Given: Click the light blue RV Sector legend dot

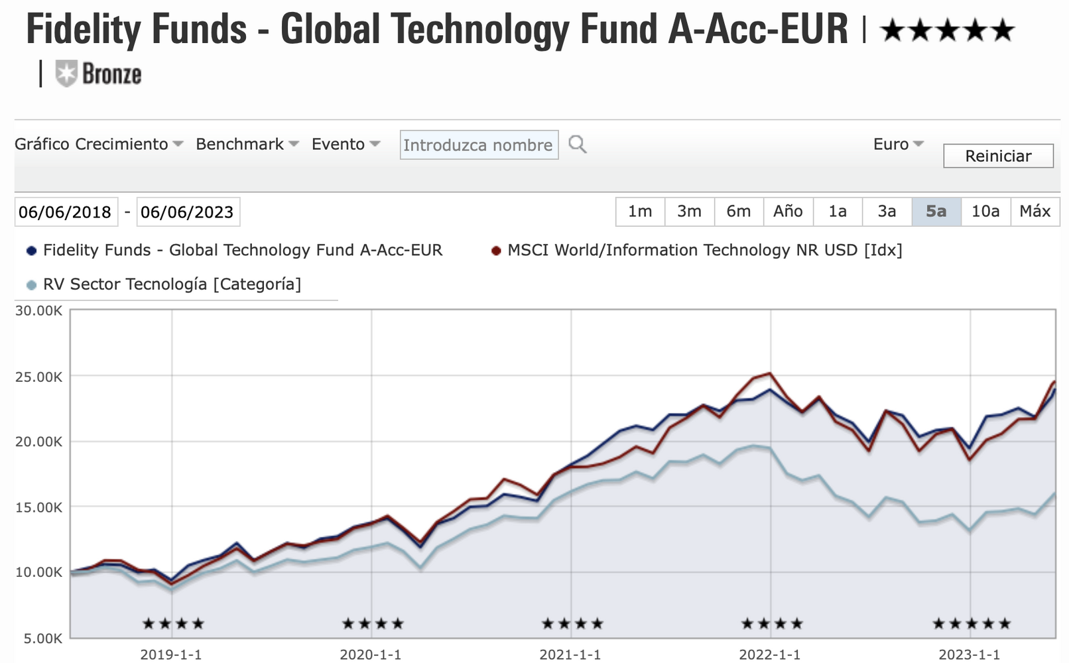Looking at the screenshot, I should point(31,285).
